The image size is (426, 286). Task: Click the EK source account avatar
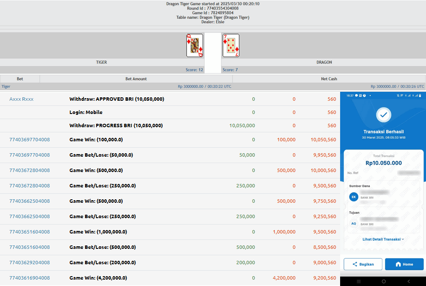353,197
